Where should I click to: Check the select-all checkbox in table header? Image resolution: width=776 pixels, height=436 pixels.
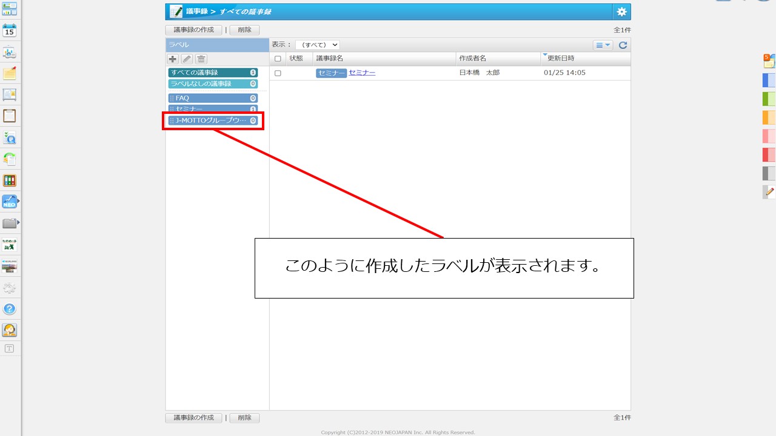[x=278, y=59]
